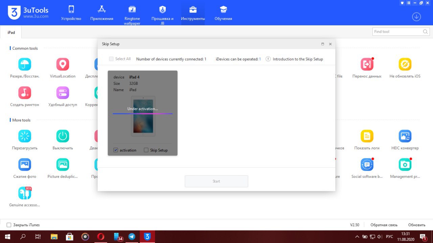The width and height of the screenshot is (433, 243).
Task: Click the download manager arrow icon
Action: pos(416,17)
